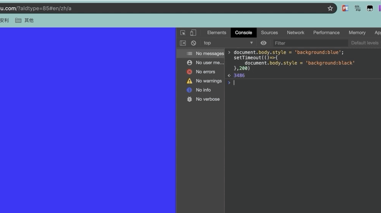Viewport: 381px width, 213px height.
Task: Select the No user messages row
Action: (201, 63)
